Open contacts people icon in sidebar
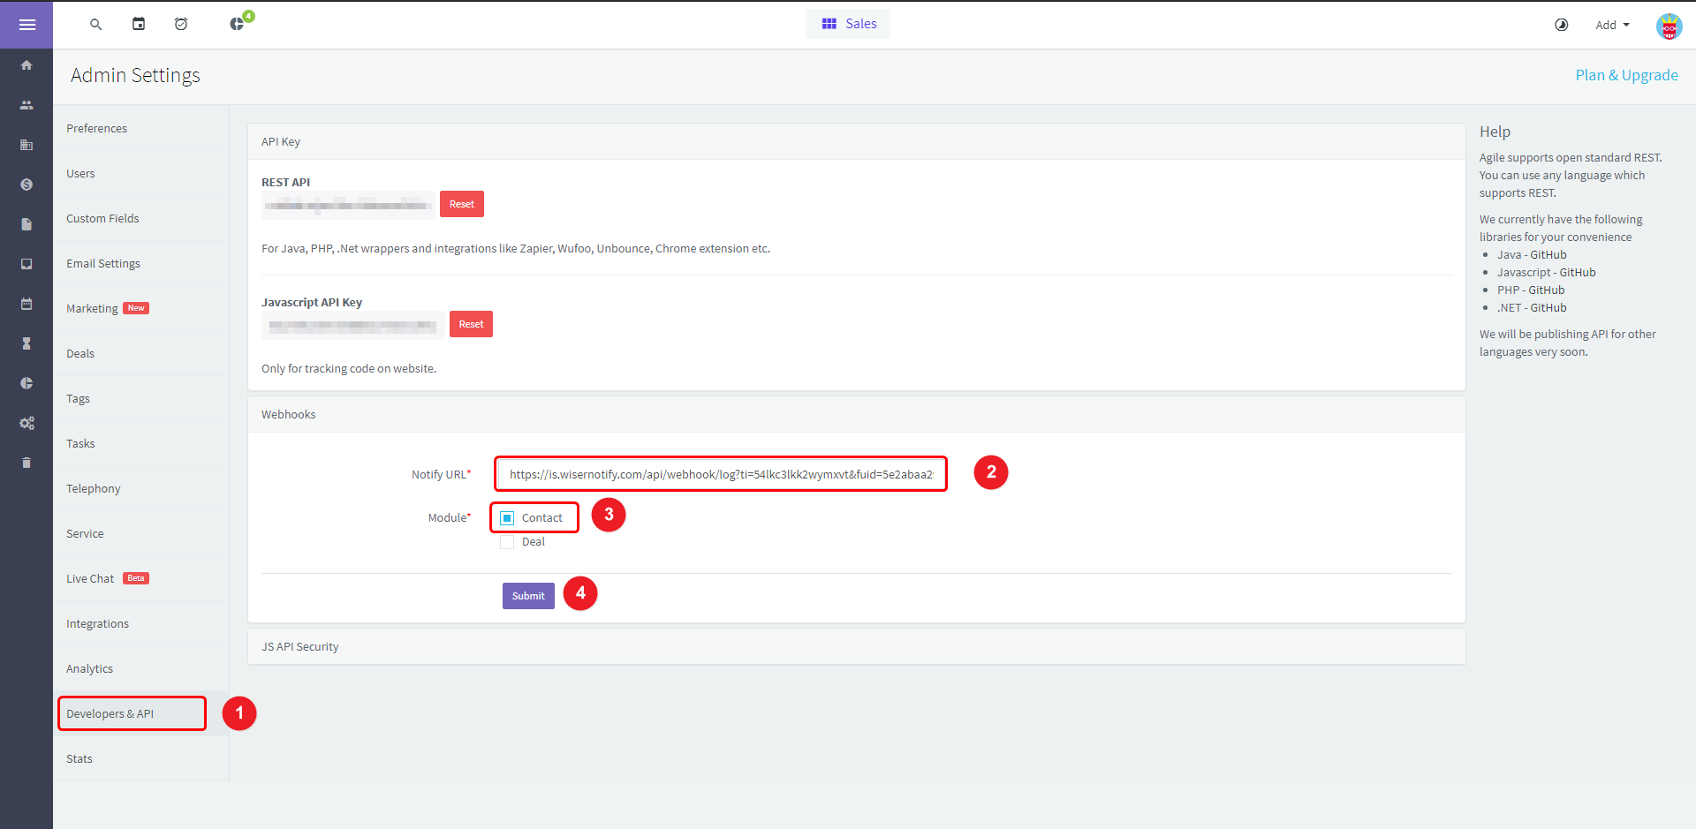 click(26, 105)
